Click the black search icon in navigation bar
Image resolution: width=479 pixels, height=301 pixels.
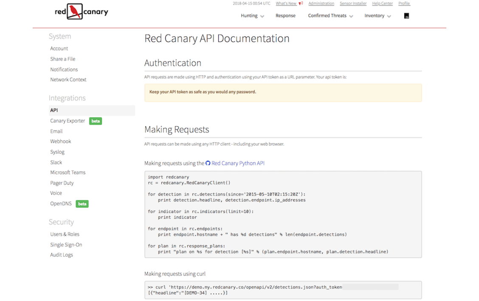(x=406, y=16)
